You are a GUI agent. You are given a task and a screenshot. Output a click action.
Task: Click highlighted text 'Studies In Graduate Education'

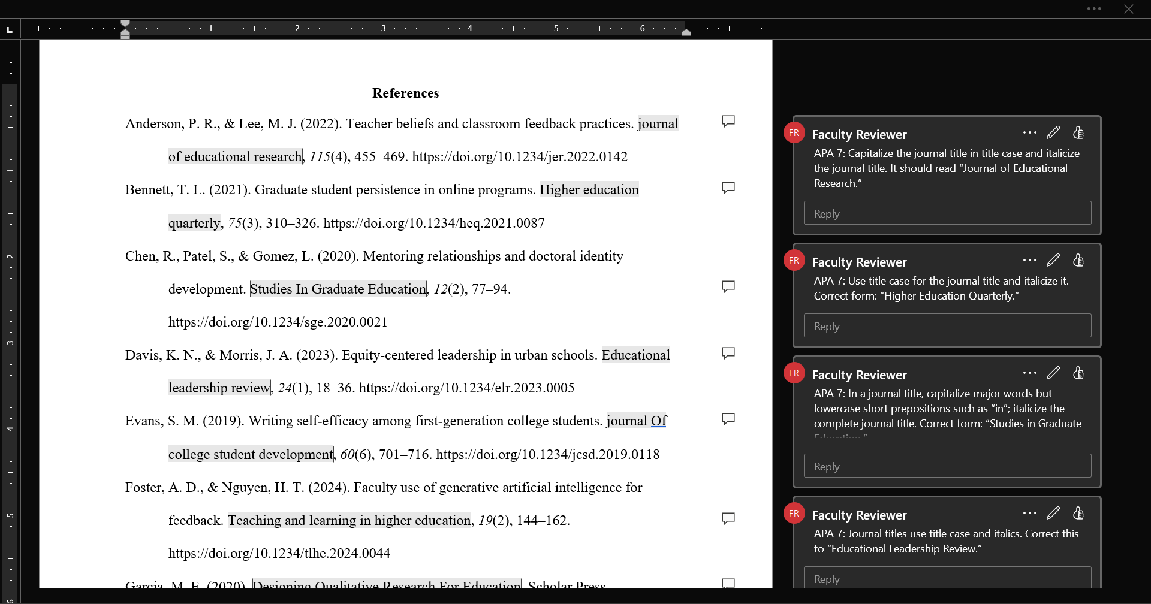338,289
